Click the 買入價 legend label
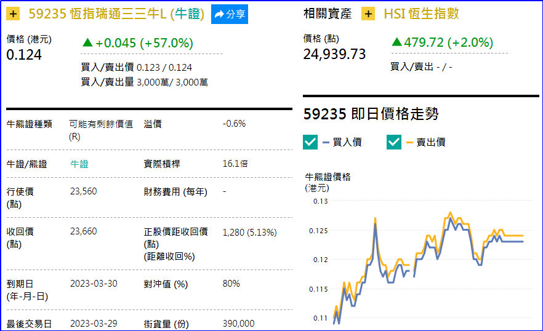Image resolution: width=543 pixels, height=331 pixels. [347, 142]
